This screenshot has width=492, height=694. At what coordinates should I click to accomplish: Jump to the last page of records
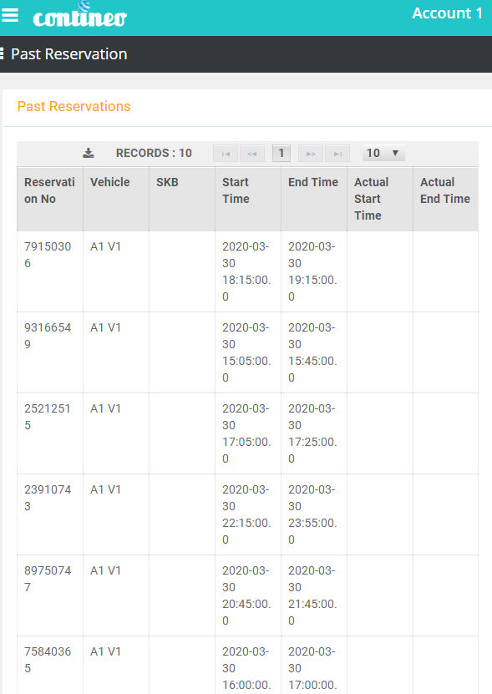pos(337,154)
